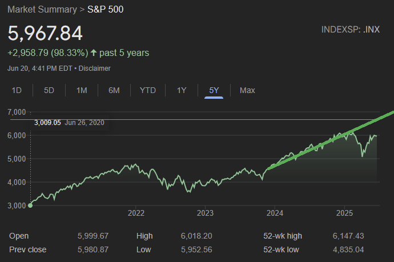The width and height of the screenshot is (394, 262).
Task: Click the 52-wk low value 4,835.04
Action: click(x=348, y=249)
